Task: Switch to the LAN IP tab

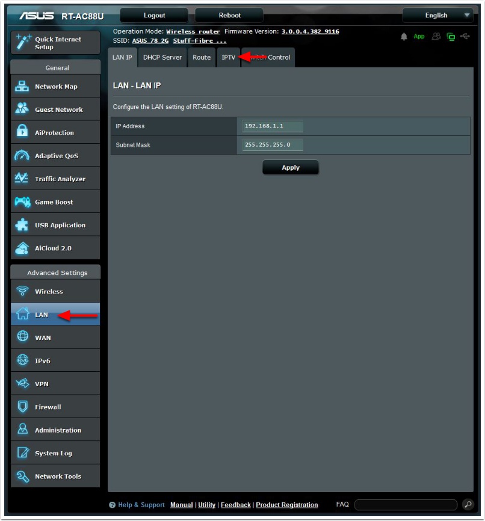Action: 122,58
